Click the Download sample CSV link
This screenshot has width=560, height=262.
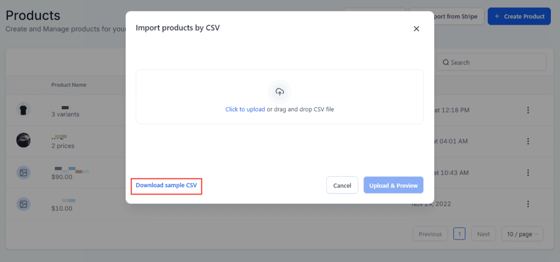[166, 186]
